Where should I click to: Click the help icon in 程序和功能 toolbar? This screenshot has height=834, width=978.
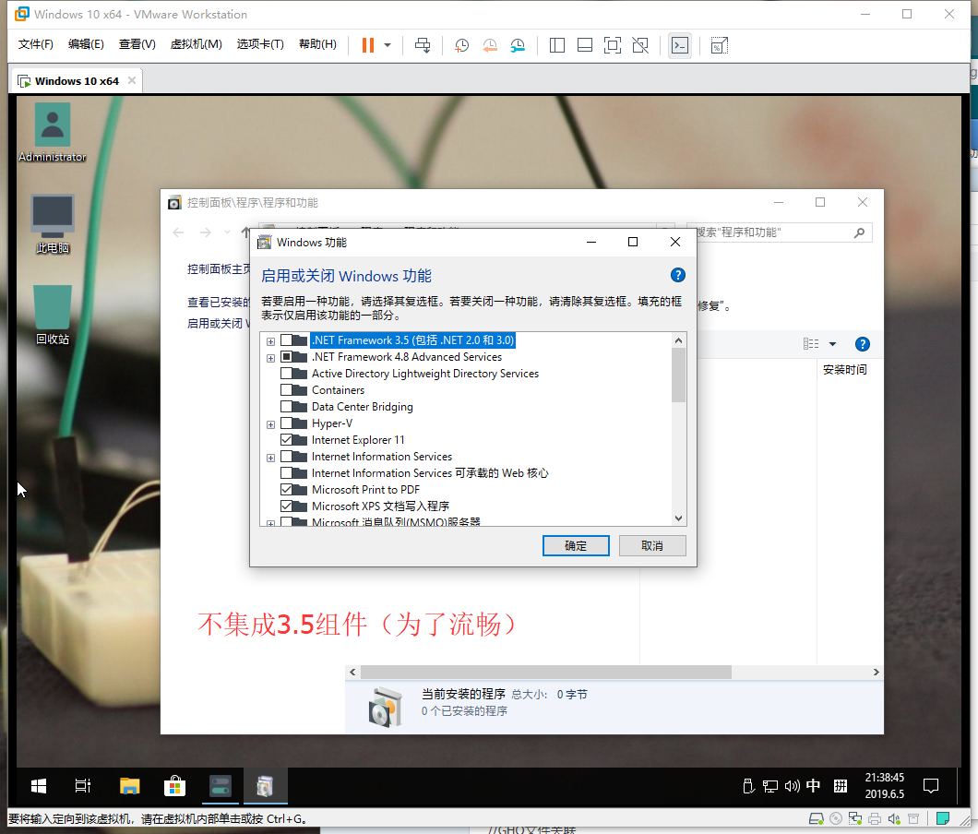[862, 344]
